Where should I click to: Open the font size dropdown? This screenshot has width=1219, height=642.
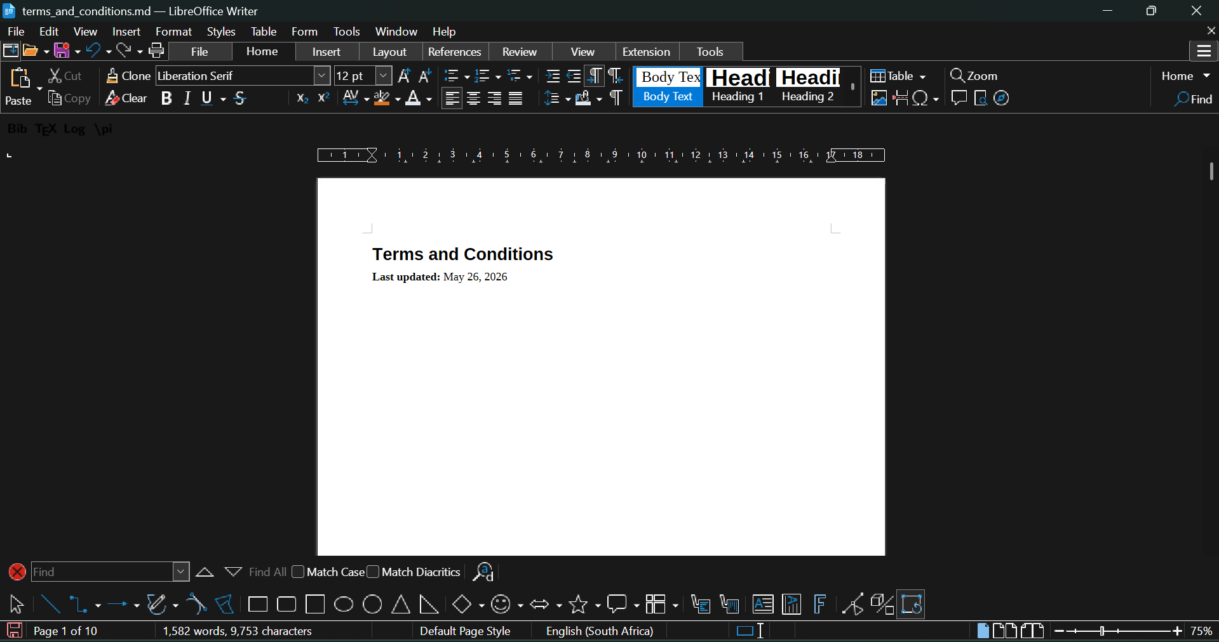[384, 76]
